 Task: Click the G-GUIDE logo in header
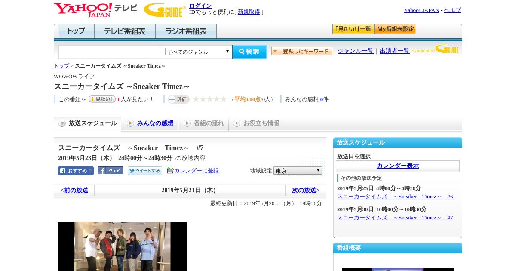click(x=165, y=10)
